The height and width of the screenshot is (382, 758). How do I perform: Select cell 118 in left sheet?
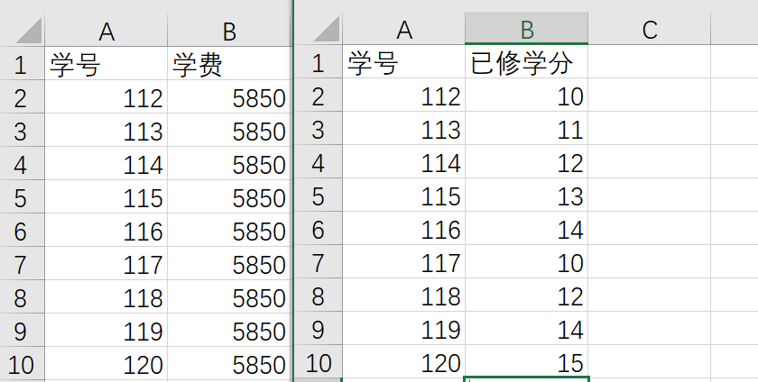coord(106,296)
